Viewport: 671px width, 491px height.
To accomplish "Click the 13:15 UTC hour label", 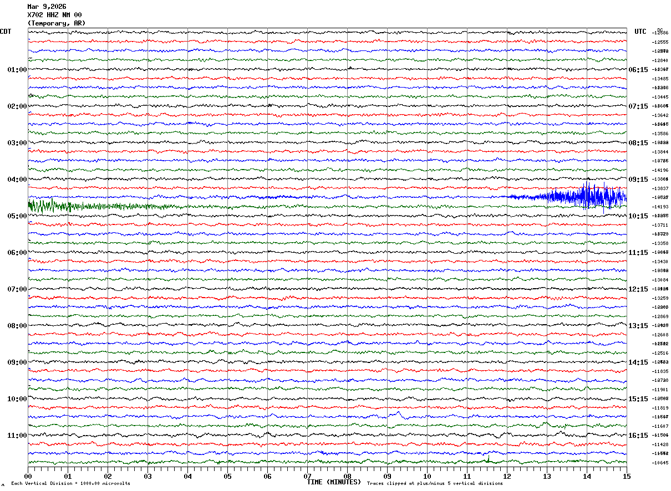I will (638, 326).
